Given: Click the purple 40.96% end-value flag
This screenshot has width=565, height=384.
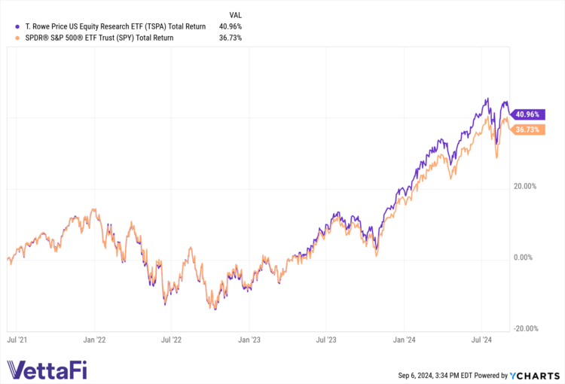Looking at the screenshot, I should pyautogui.click(x=524, y=115).
